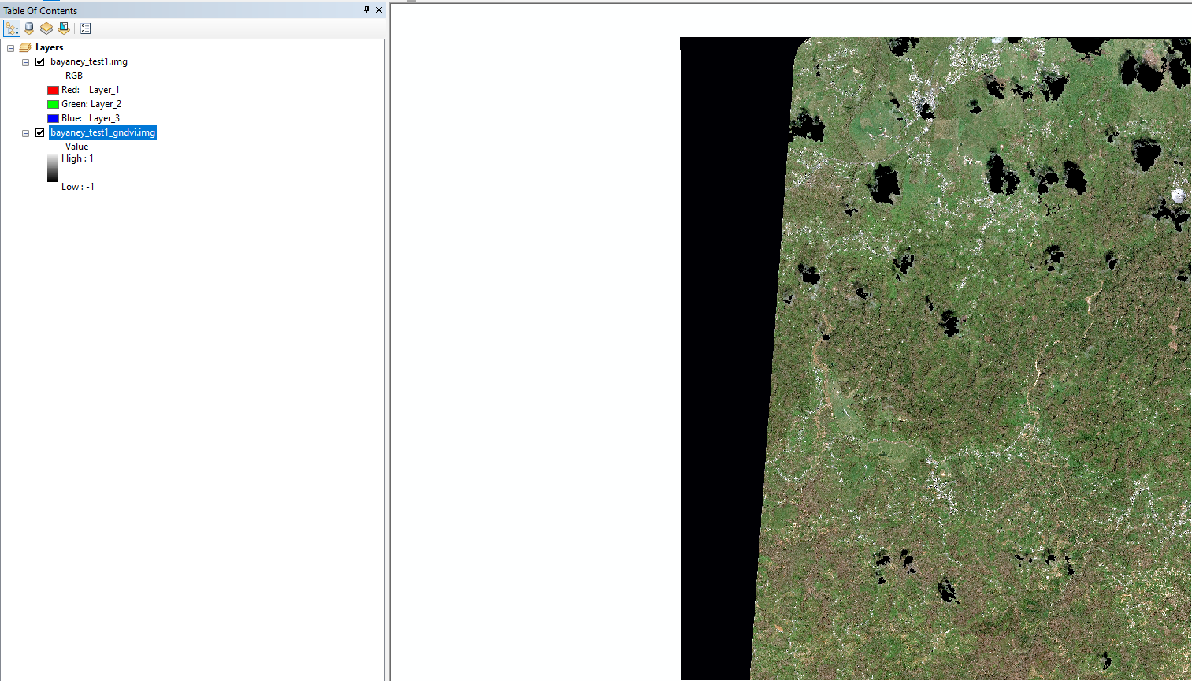
Task: Select List By Drawing Order button
Action: (x=12, y=28)
